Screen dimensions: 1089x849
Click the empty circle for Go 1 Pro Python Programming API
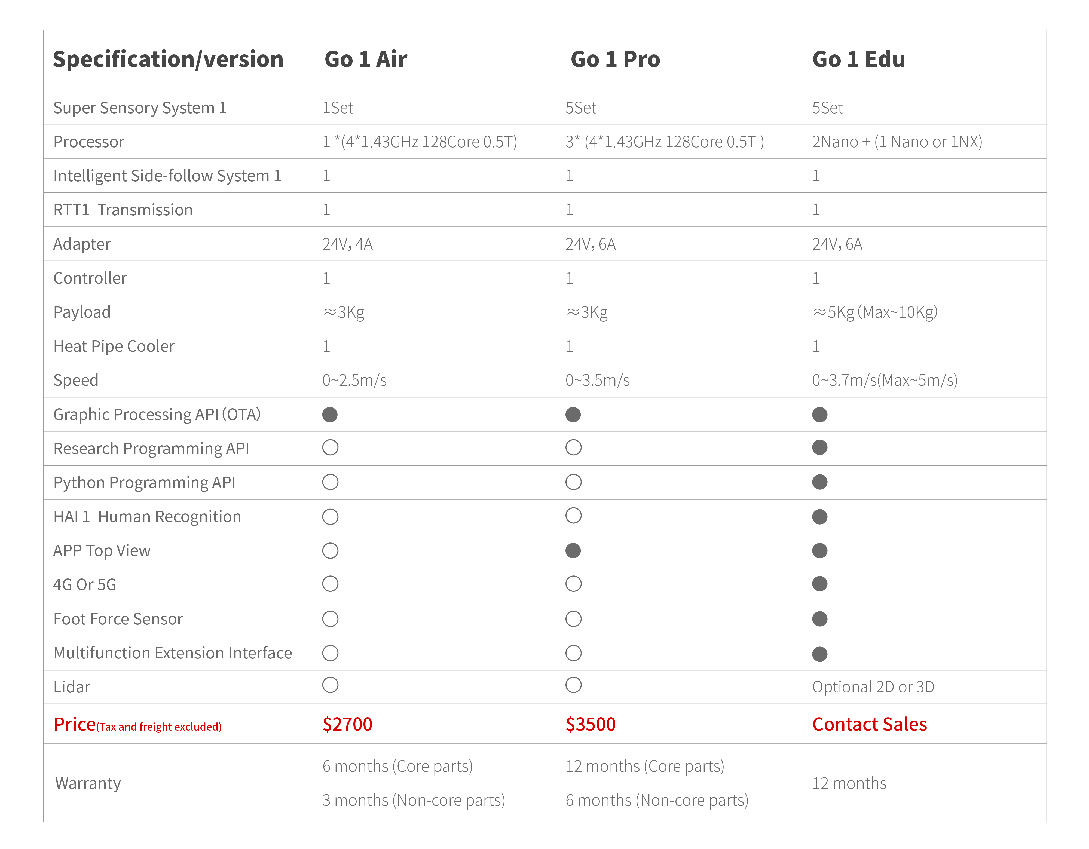point(573,482)
